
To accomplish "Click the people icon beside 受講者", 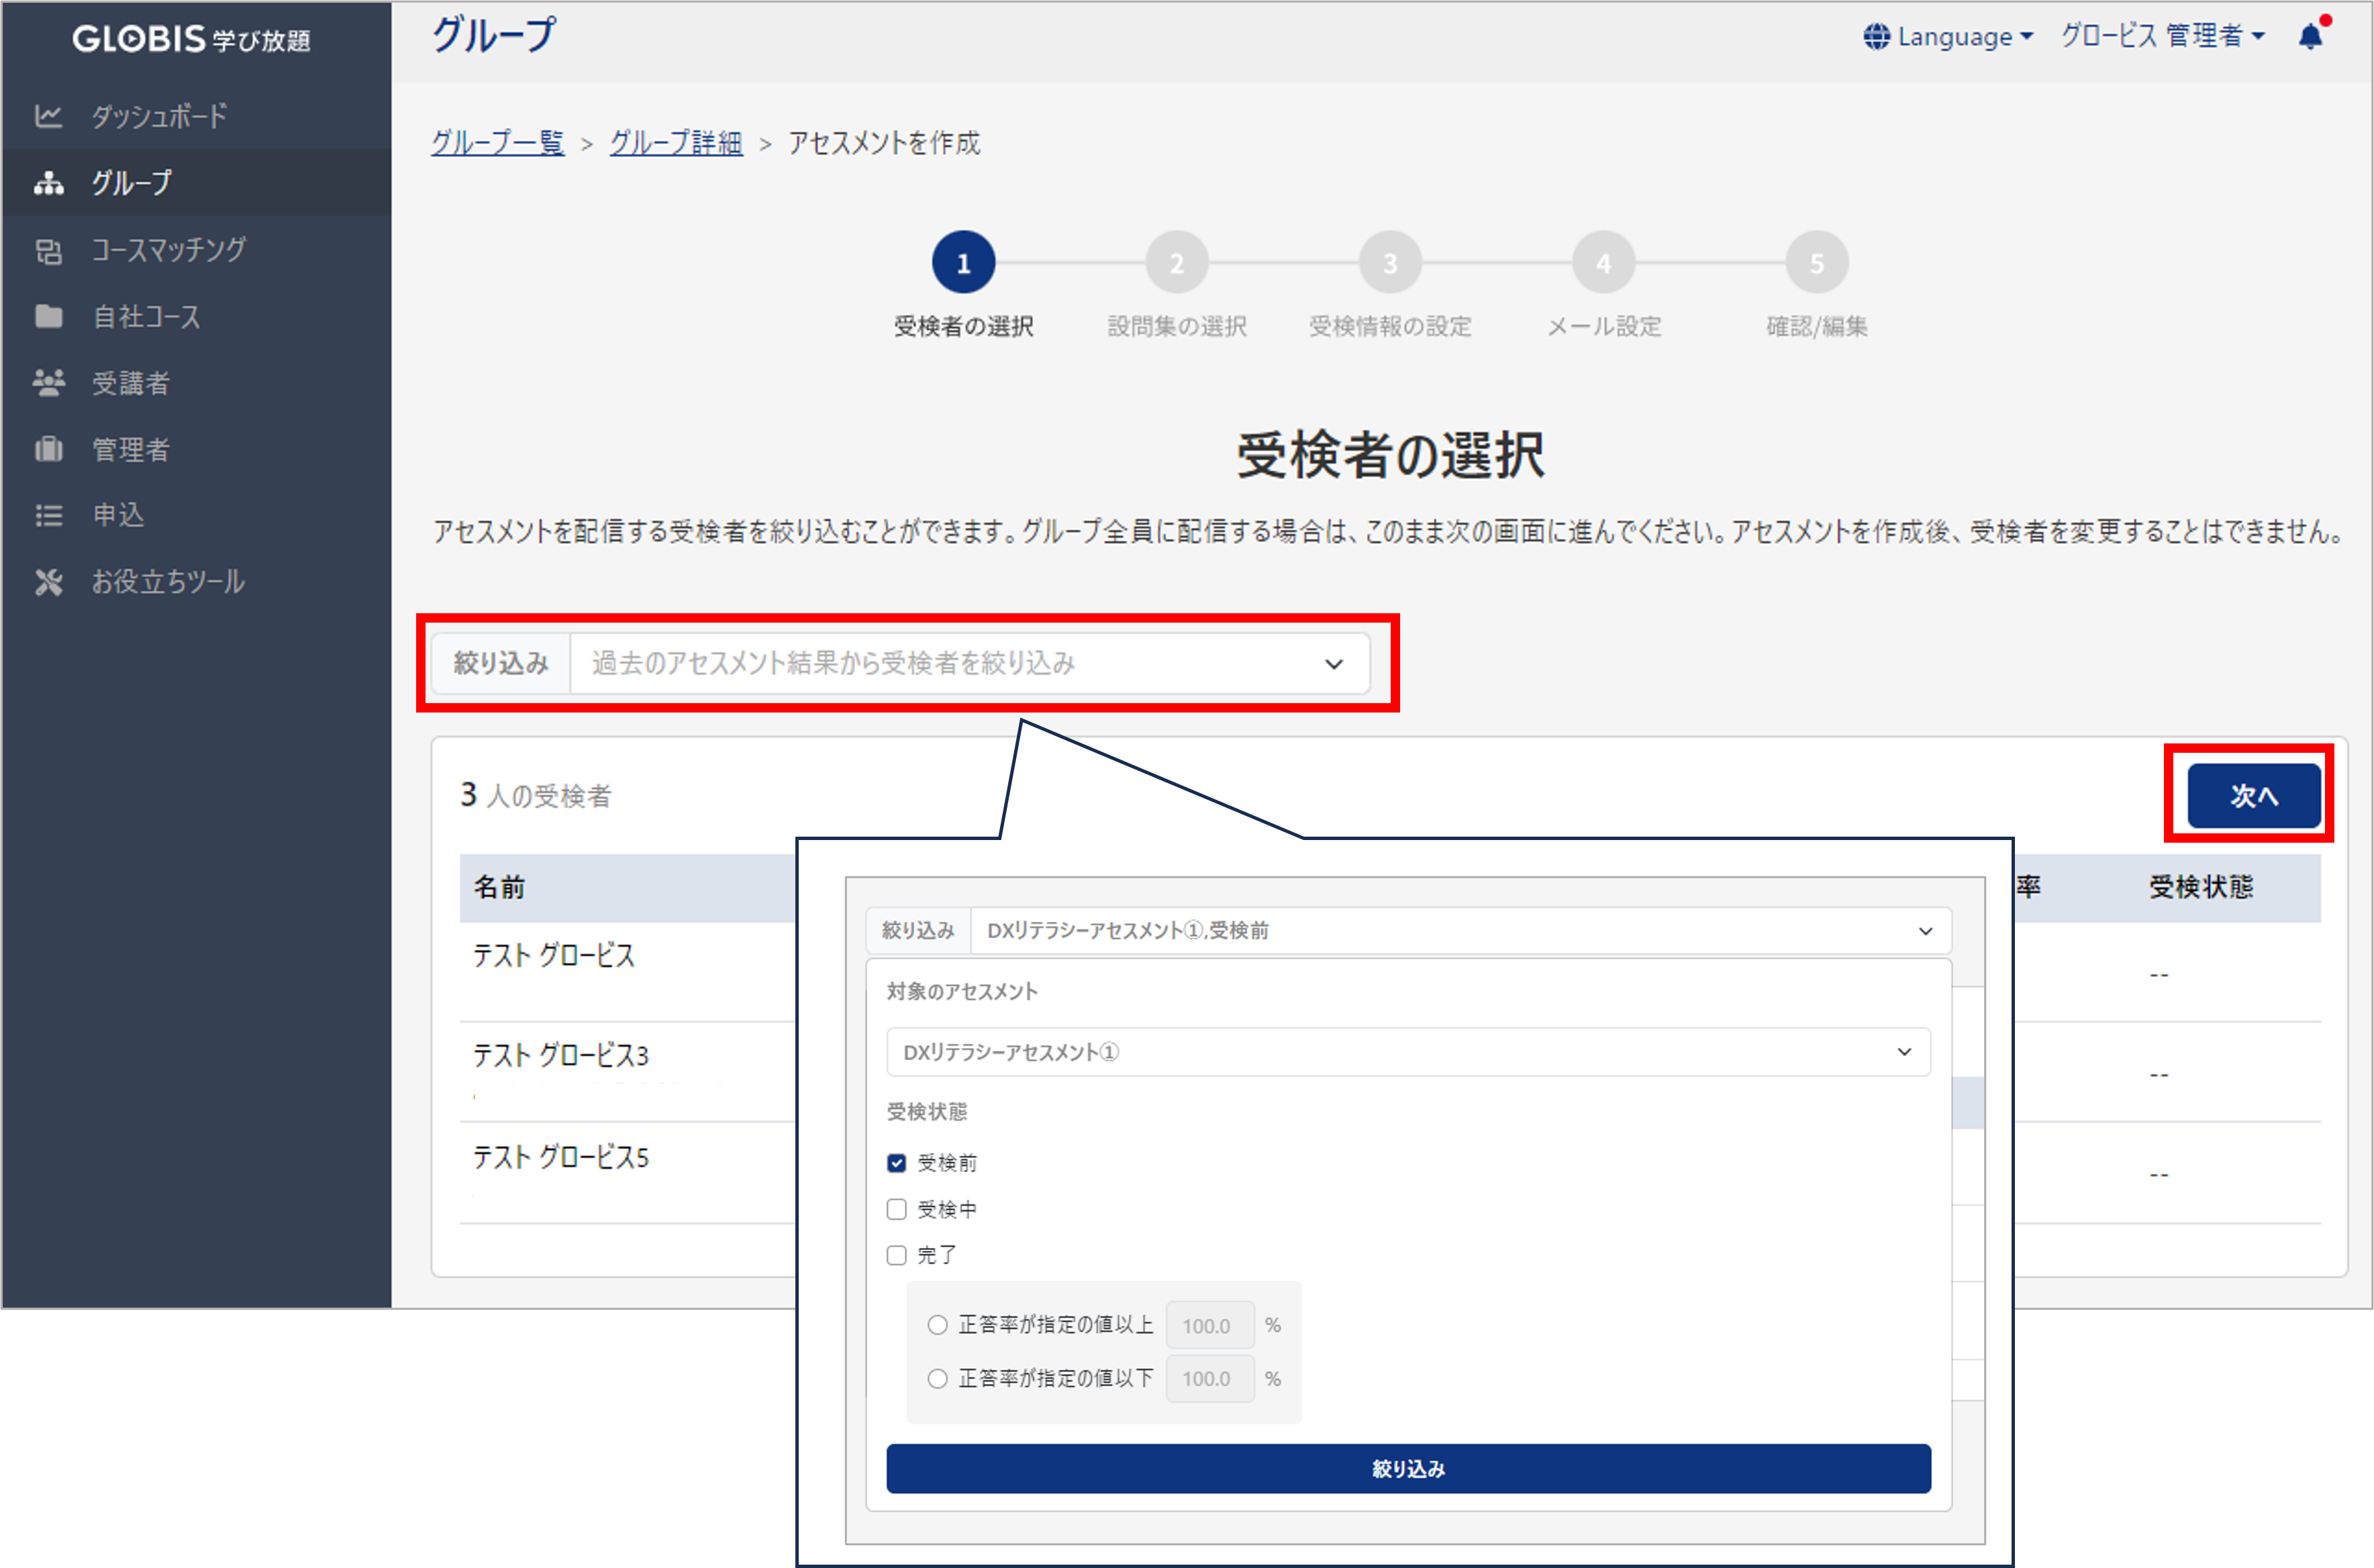I will click(x=48, y=383).
